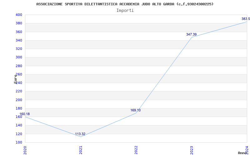Click the 'Anno' x-axis title
This screenshot has height=156, width=250.
click(242, 153)
